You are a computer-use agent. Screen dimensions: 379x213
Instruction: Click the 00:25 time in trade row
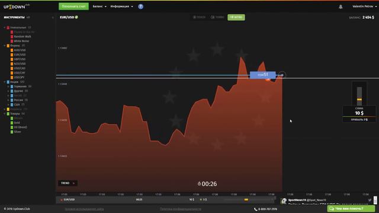click(x=139, y=200)
